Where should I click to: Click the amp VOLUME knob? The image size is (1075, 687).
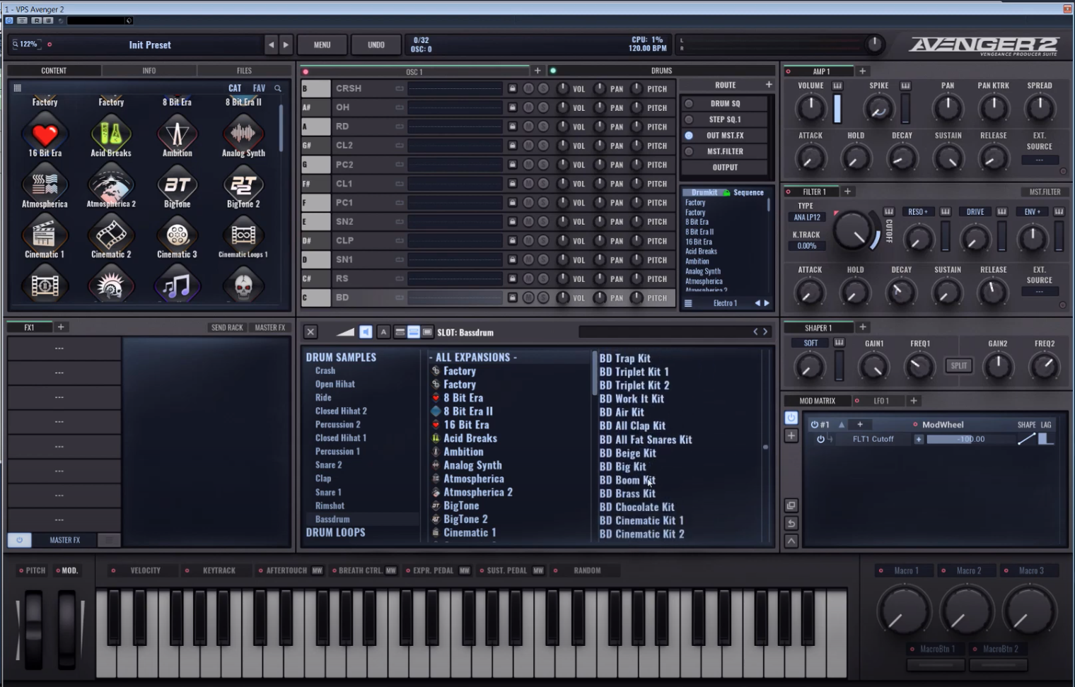coord(810,108)
